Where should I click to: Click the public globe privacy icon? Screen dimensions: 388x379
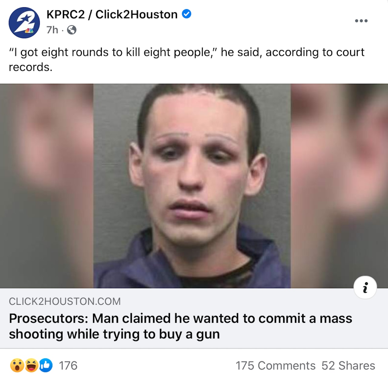(x=72, y=30)
